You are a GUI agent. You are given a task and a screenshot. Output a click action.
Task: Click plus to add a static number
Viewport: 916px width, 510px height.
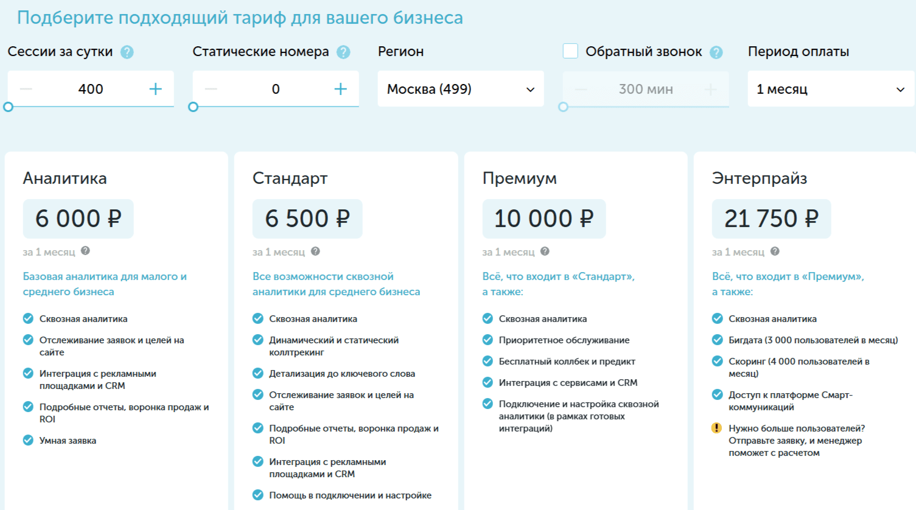[341, 88]
